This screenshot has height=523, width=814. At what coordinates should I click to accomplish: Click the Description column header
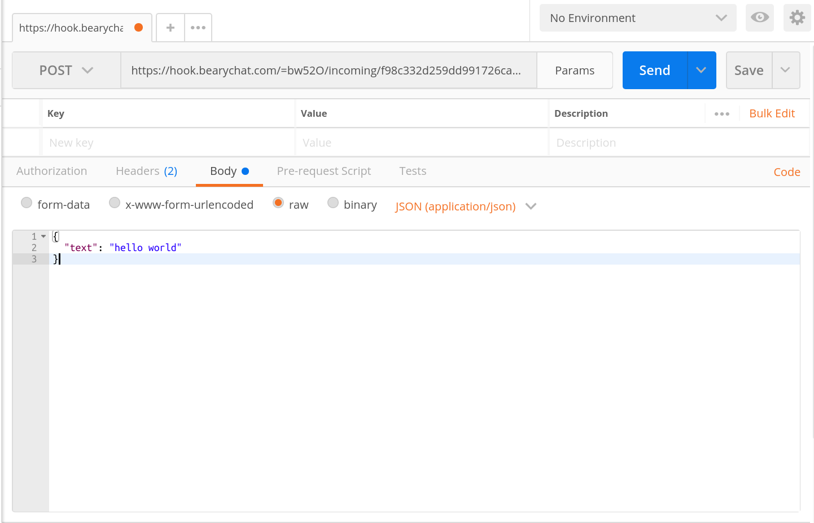click(581, 113)
